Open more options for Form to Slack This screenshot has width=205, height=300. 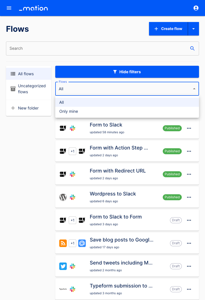coord(189,128)
